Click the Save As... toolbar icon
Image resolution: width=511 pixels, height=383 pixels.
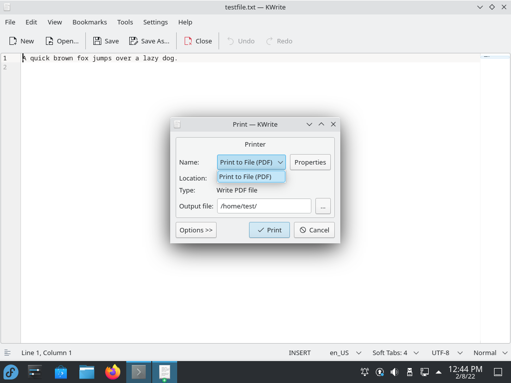point(133,41)
